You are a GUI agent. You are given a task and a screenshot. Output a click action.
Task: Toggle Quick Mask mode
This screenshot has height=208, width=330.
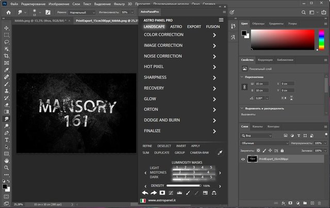[x=7, y=197]
